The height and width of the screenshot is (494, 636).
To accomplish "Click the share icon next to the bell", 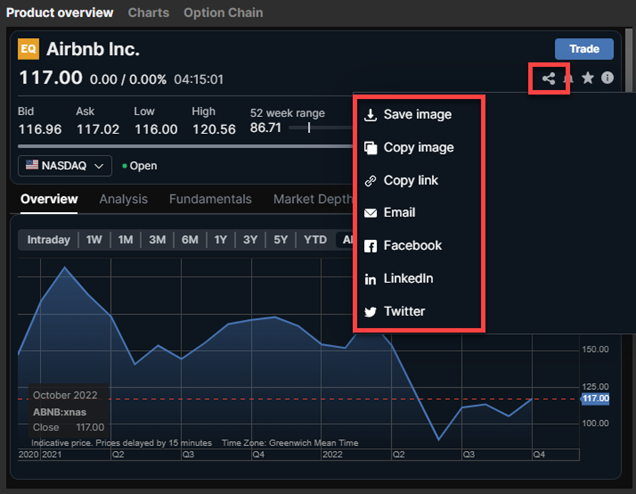I will [549, 78].
